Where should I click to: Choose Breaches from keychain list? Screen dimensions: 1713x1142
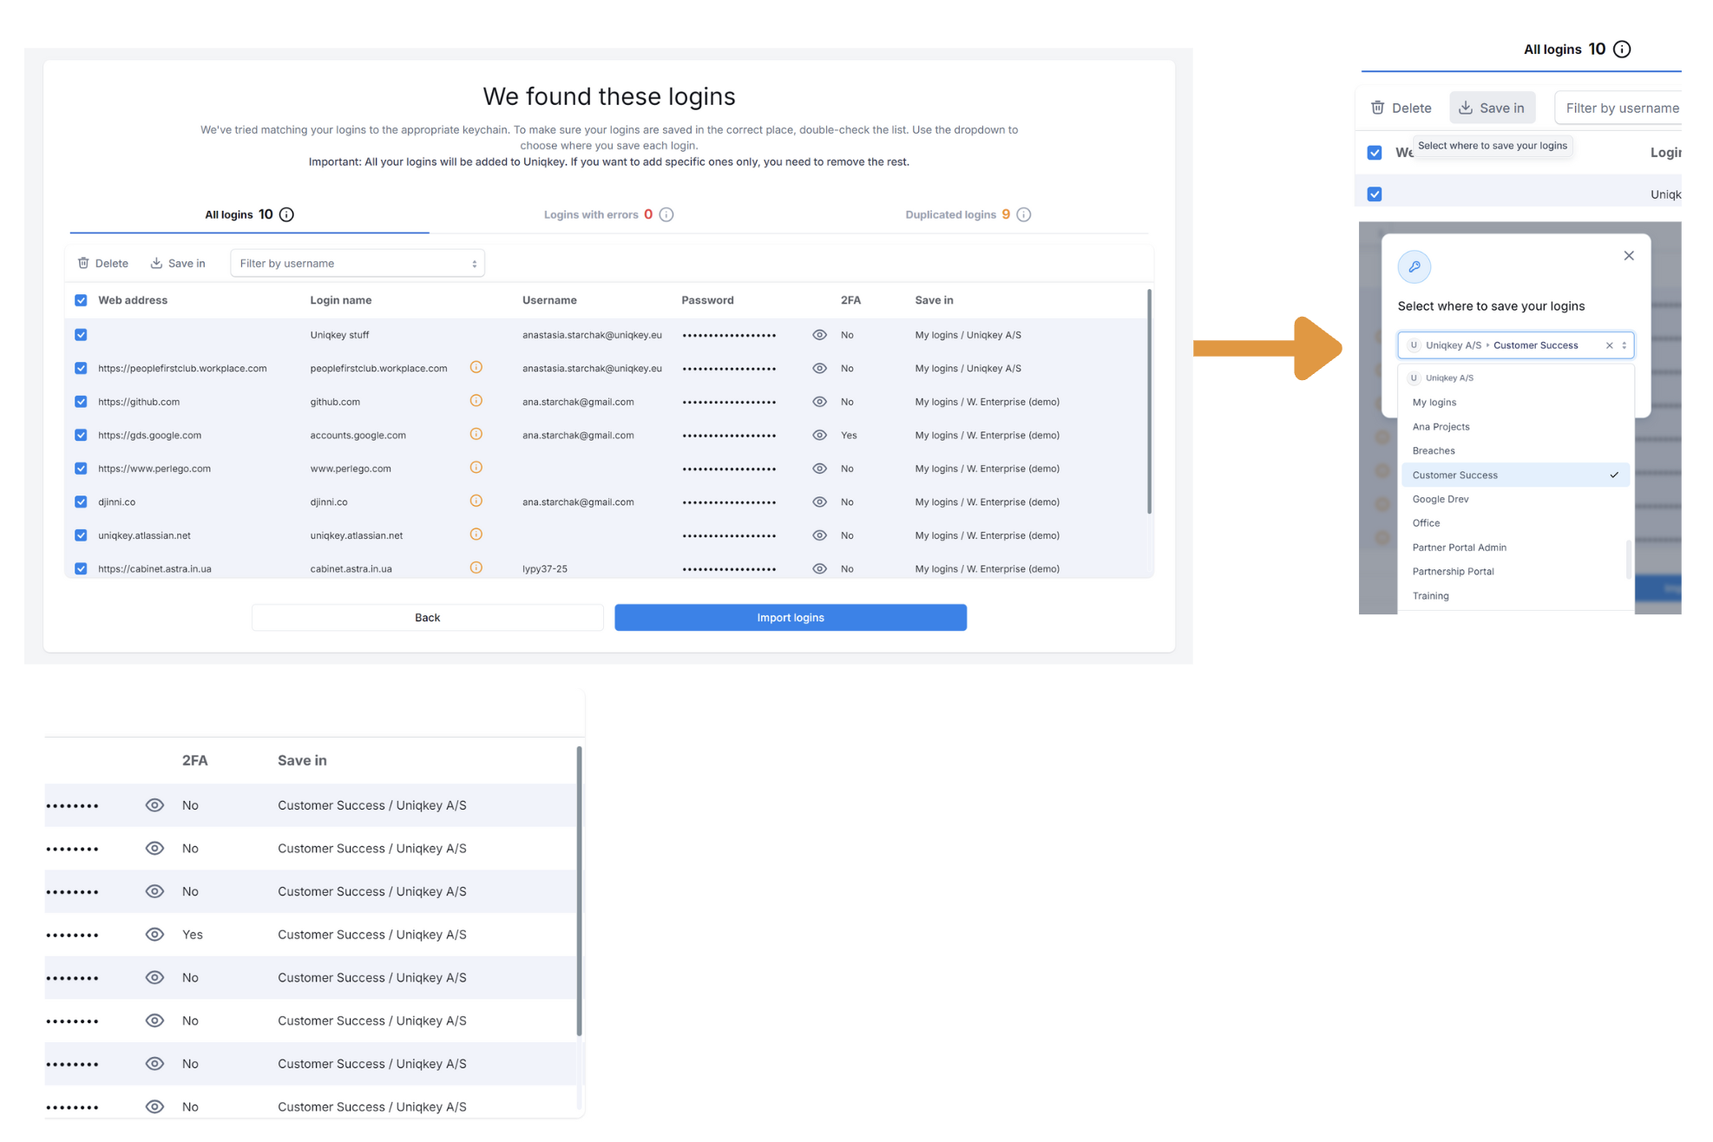[1515, 450]
